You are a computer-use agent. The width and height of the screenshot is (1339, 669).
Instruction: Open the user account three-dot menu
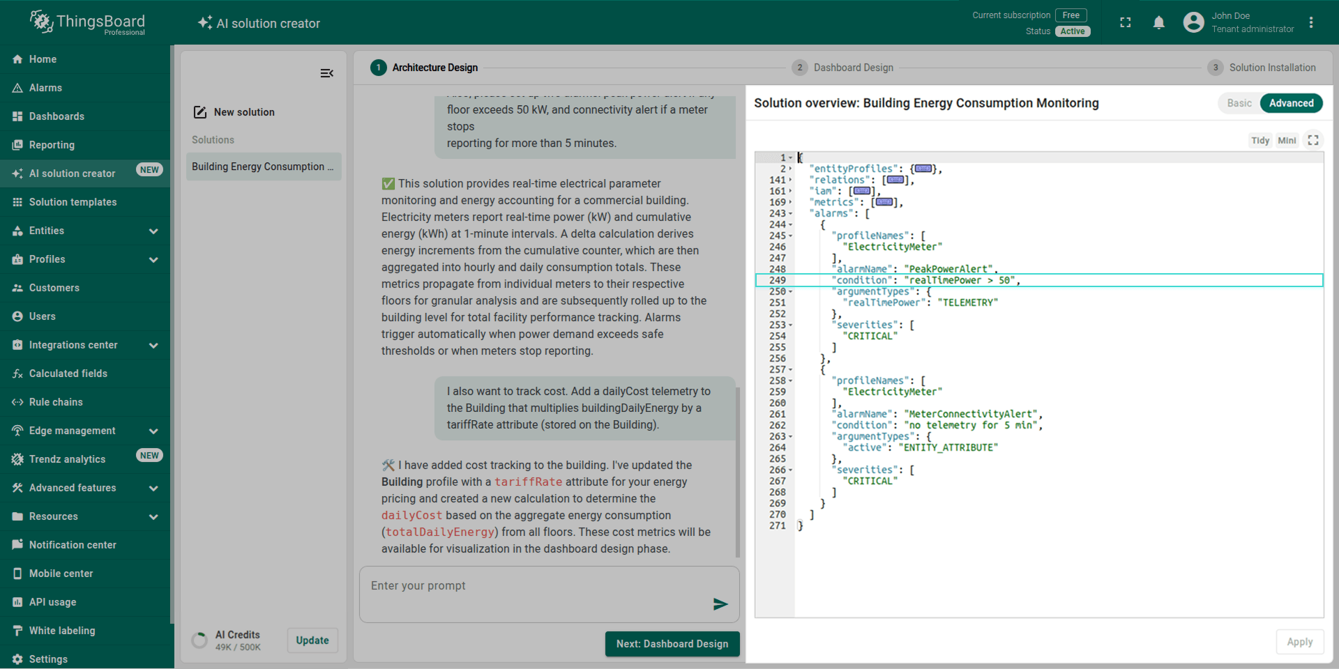(x=1311, y=23)
